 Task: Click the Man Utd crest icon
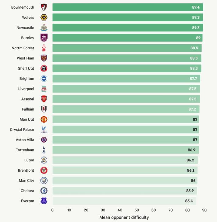pyautogui.click(x=44, y=119)
